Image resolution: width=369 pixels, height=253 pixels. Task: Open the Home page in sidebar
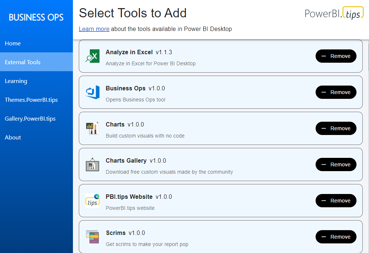pyautogui.click(x=13, y=44)
